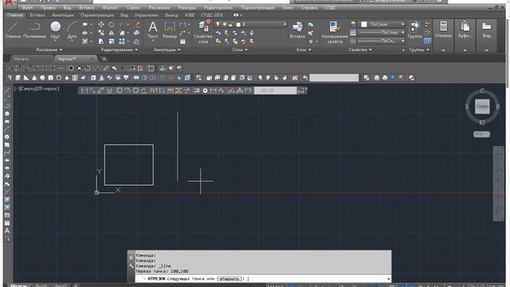510x287 pixels.
Task: Click the Текст annotation tool
Action: [x=153, y=30]
